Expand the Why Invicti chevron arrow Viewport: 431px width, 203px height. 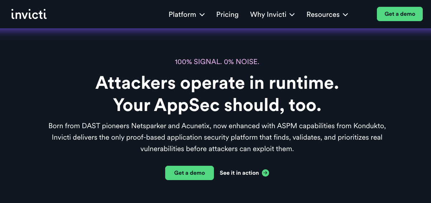[x=292, y=15]
